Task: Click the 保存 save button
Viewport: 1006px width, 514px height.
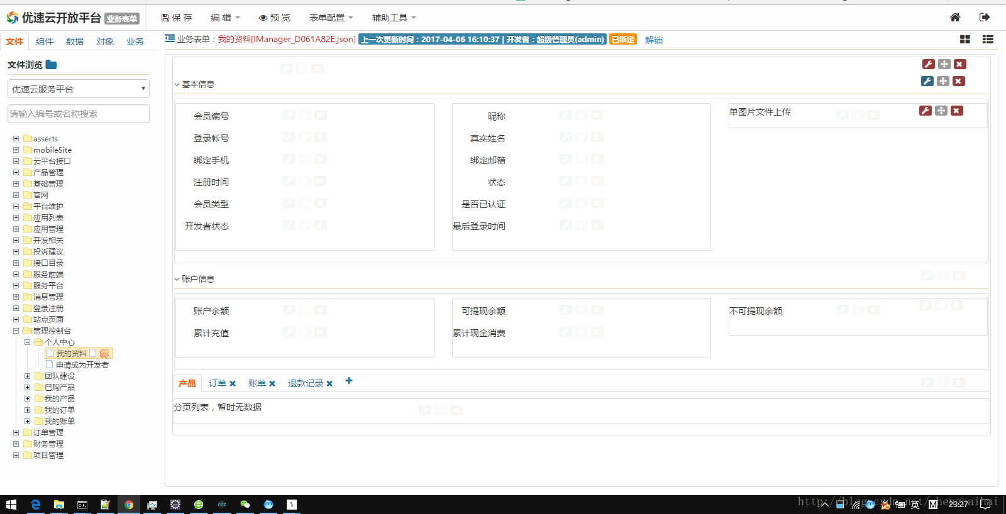Action: click(177, 18)
